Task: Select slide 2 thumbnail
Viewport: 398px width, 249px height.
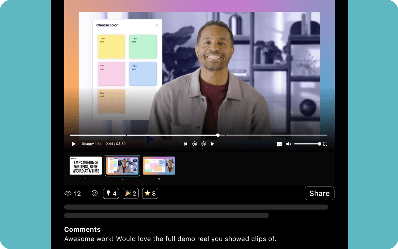Action: pyautogui.click(x=122, y=166)
